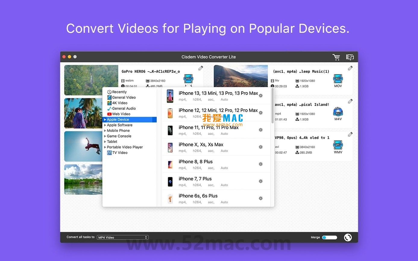Click the start conversion round button

tap(348, 237)
